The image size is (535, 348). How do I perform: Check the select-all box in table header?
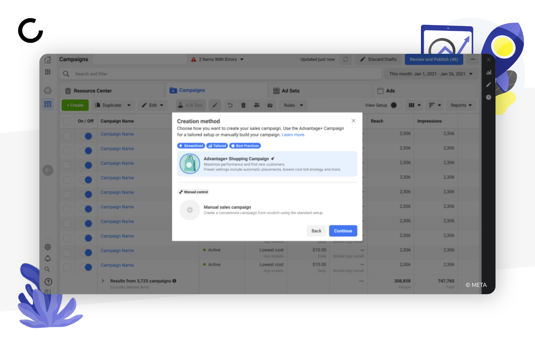point(67,121)
